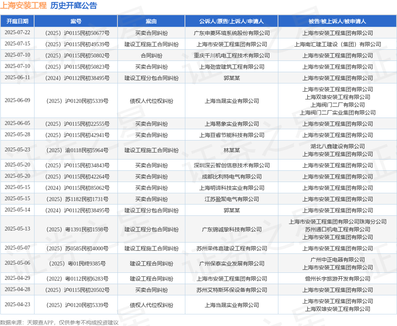
Task: Click 上海阀门二厂实业集团有限公司 defendant entry
Action: click(338, 113)
